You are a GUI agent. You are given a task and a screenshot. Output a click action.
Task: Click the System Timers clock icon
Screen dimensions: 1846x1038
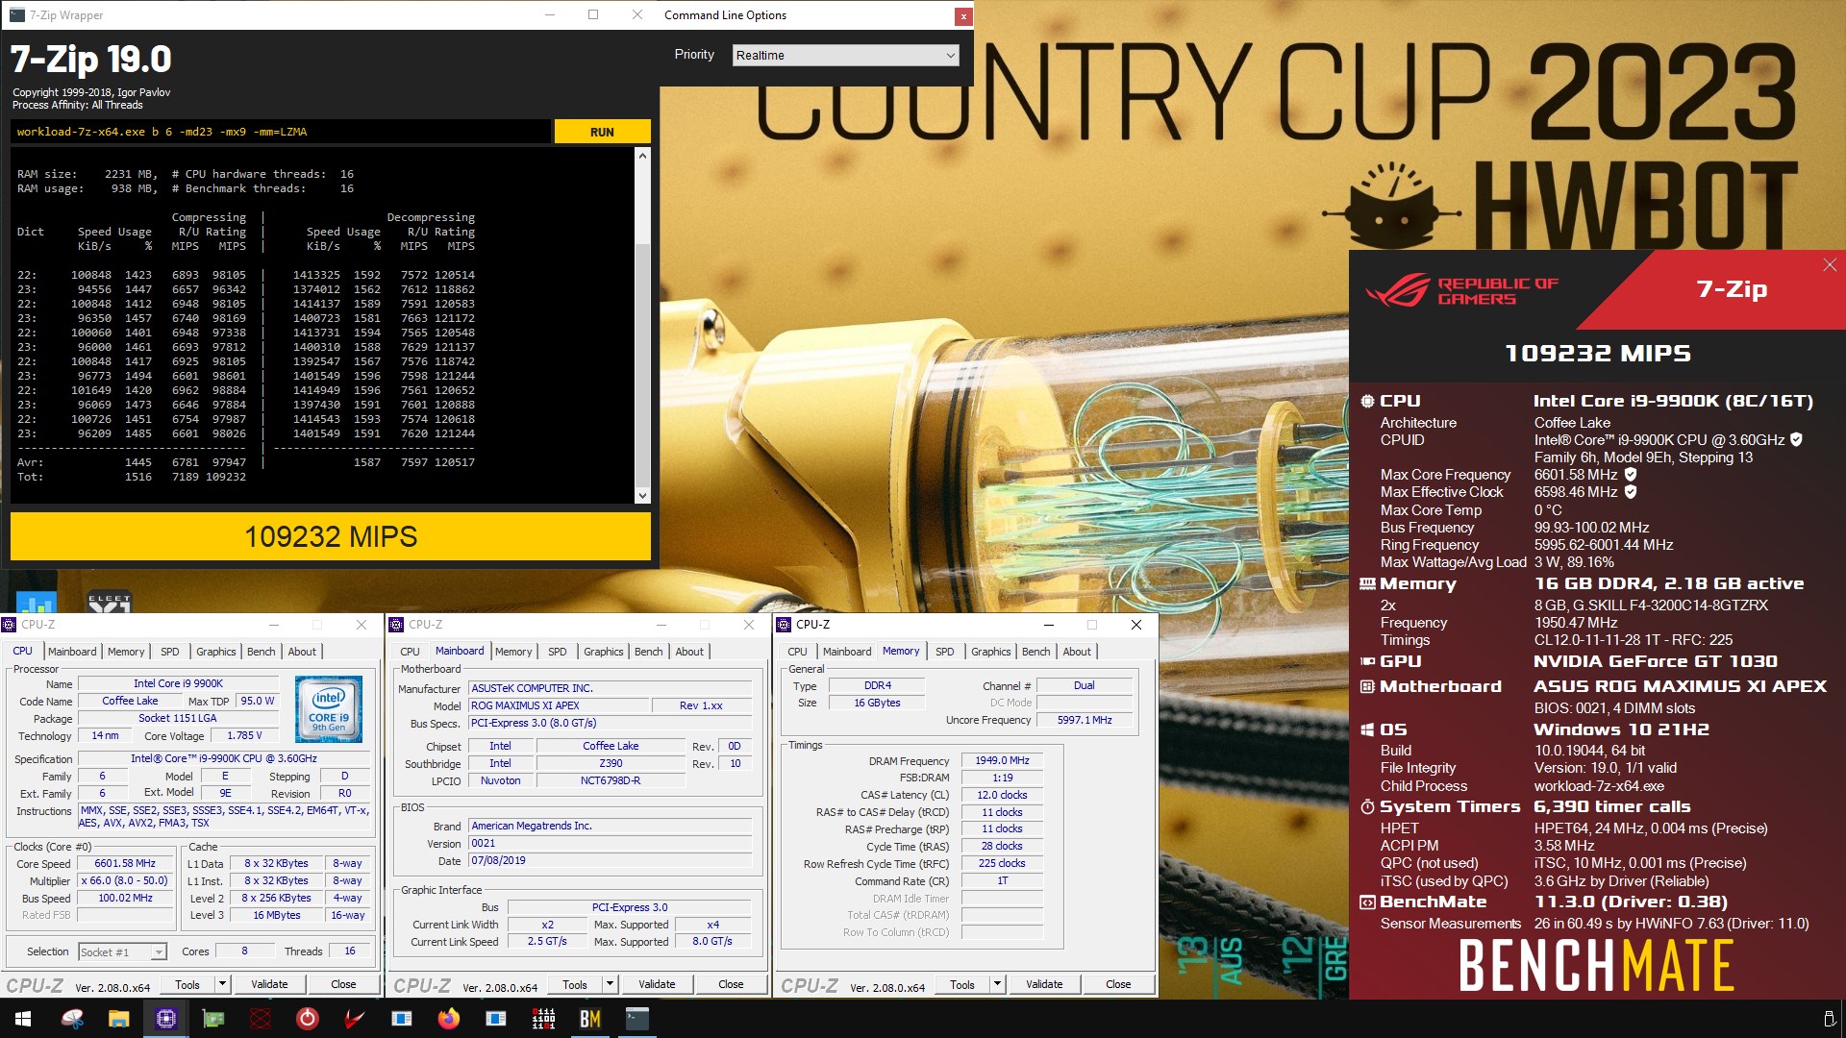(1367, 807)
